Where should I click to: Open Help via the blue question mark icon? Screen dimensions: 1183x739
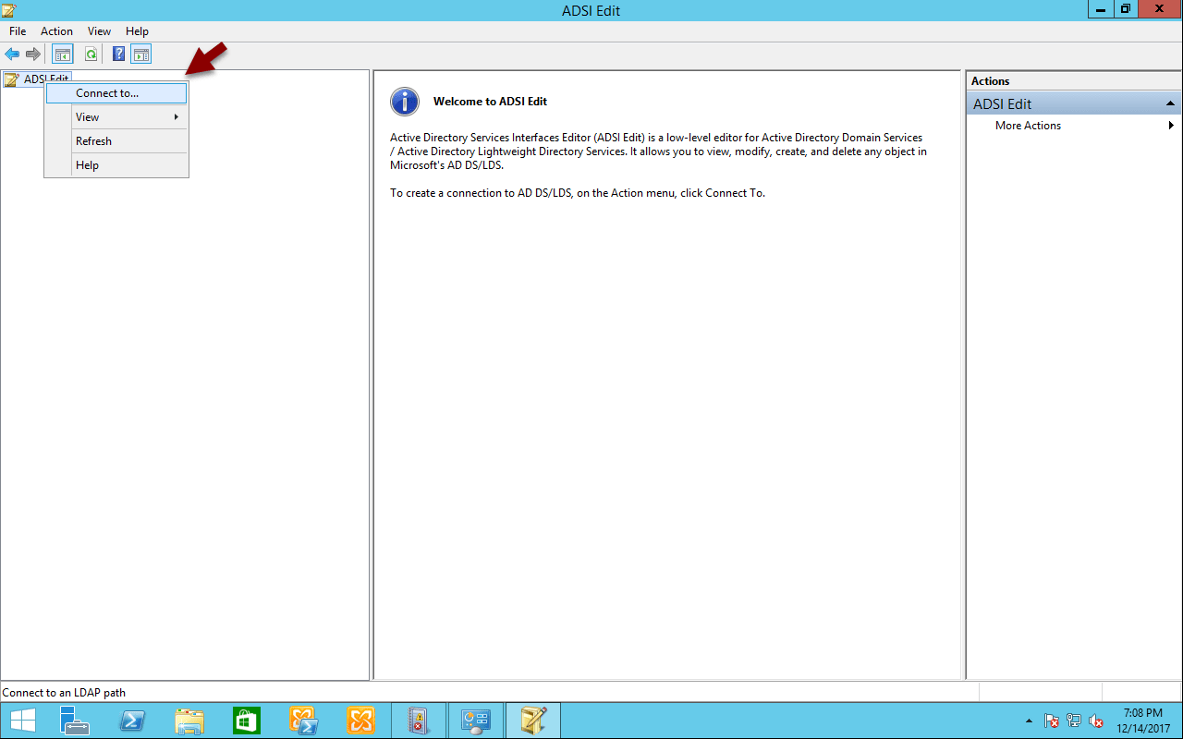(118, 55)
